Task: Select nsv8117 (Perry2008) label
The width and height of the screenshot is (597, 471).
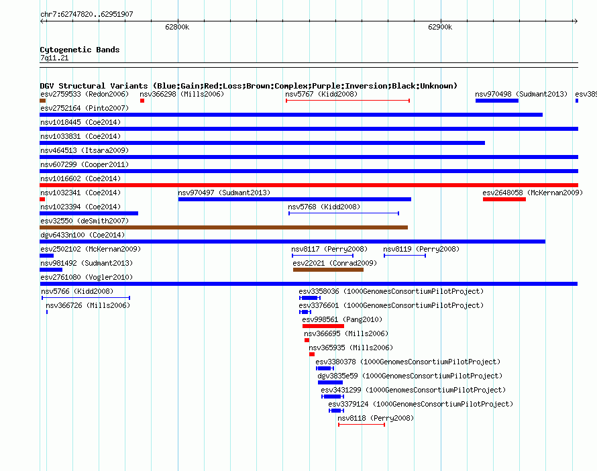Action: click(x=329, y=249)
